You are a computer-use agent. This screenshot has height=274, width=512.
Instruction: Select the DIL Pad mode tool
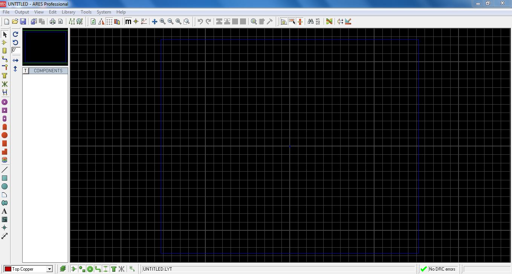click(5, 119)
